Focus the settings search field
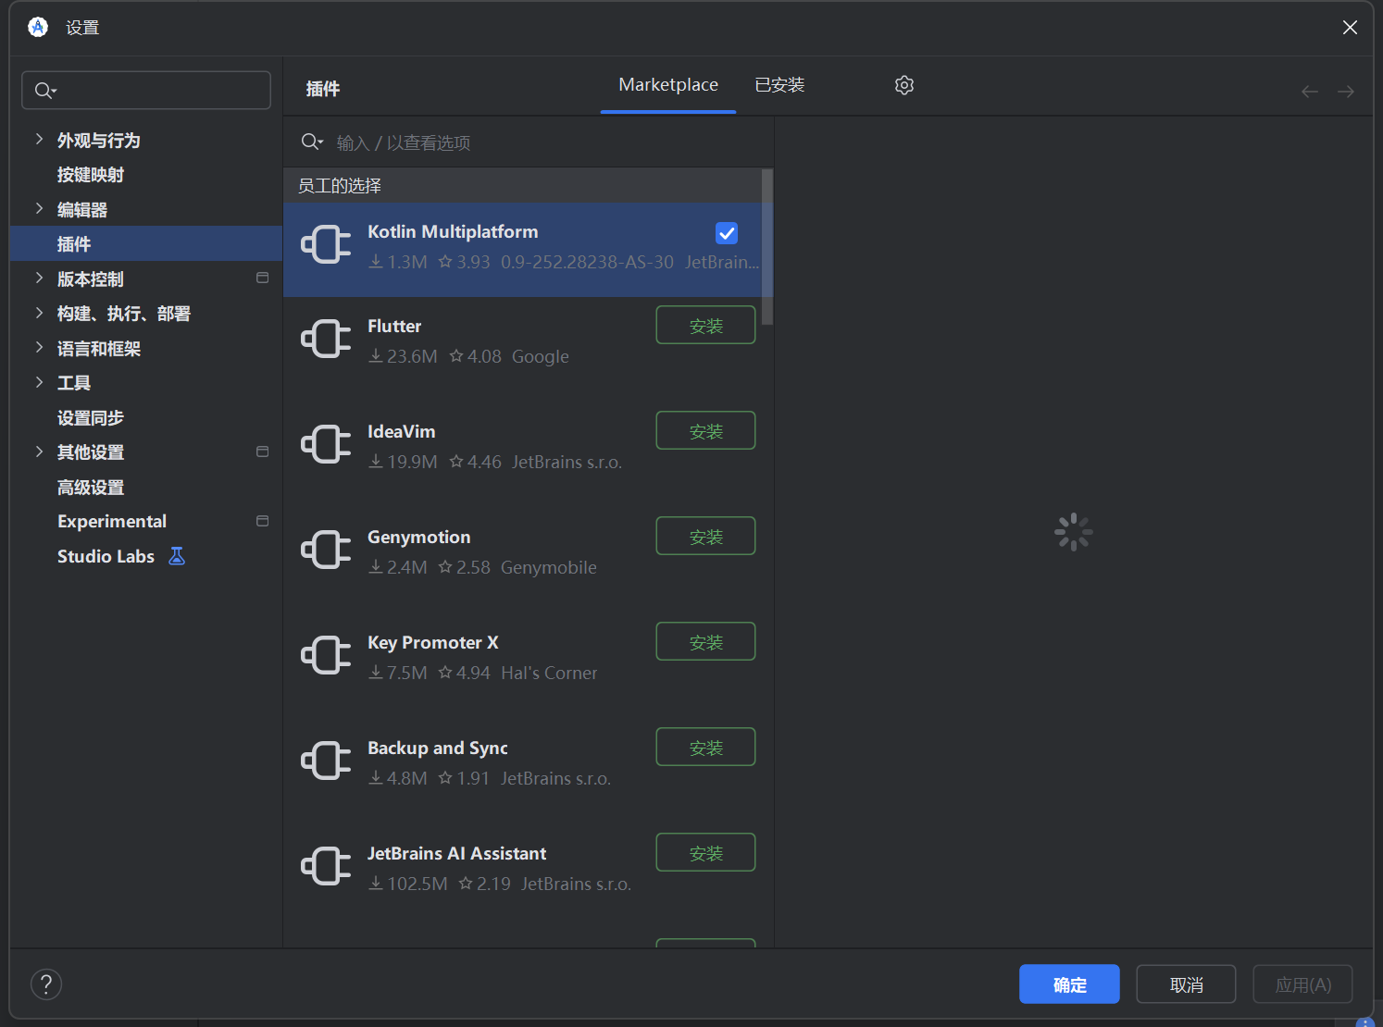 coord(146,91)
